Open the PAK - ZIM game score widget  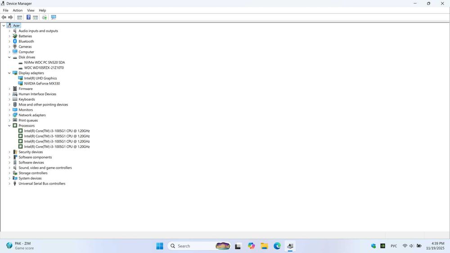(19, 246)
